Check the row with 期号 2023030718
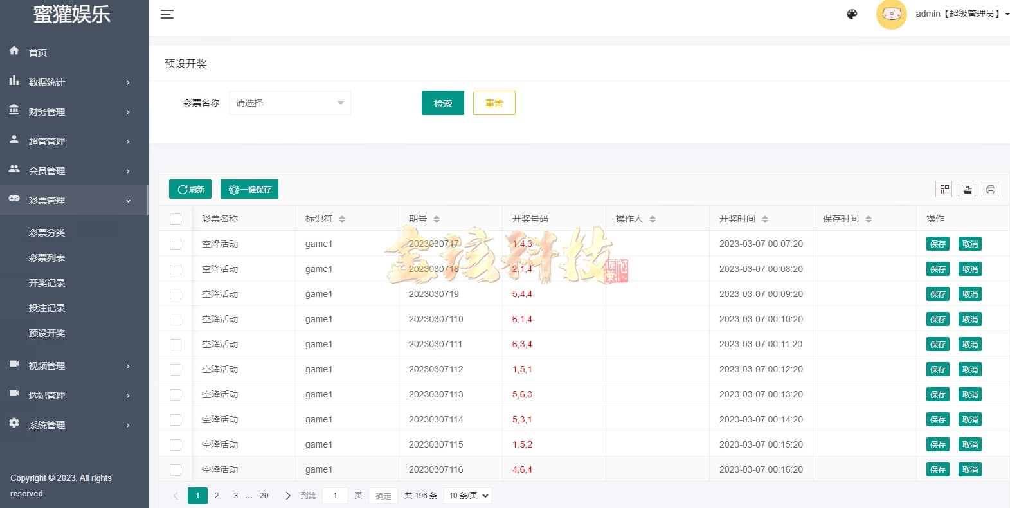Screen dimensions: 1010x508 pyautogui.click(x=176, y=269)
